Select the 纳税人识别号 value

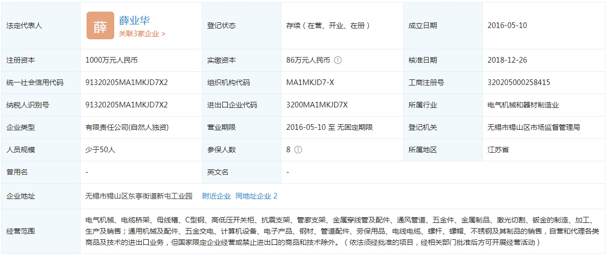coord(126,105)
